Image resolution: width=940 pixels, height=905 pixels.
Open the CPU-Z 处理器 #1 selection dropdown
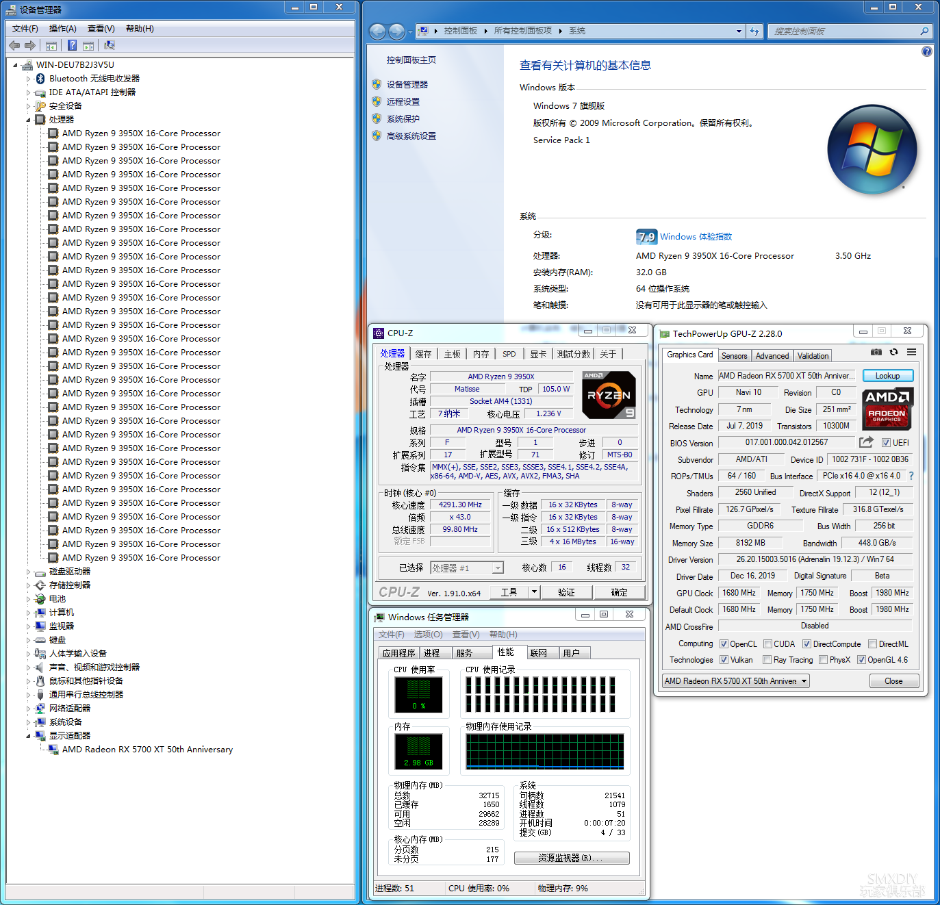[x=498, y=568]
